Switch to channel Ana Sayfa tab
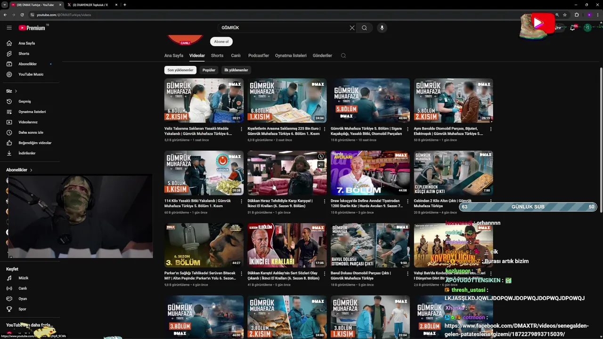Image resolution: width=603 pixels, height=339 pixels. click(174, 56)
